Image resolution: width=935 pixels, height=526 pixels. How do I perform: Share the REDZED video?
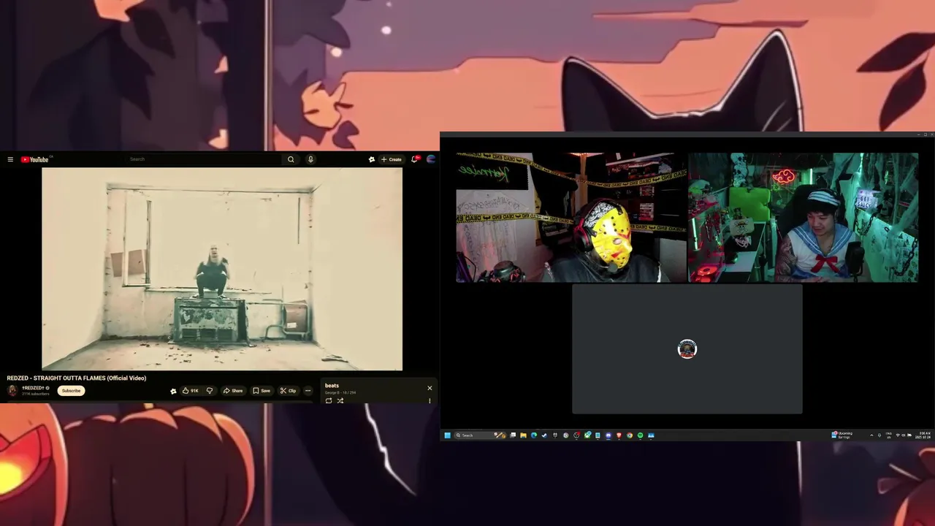233,391
